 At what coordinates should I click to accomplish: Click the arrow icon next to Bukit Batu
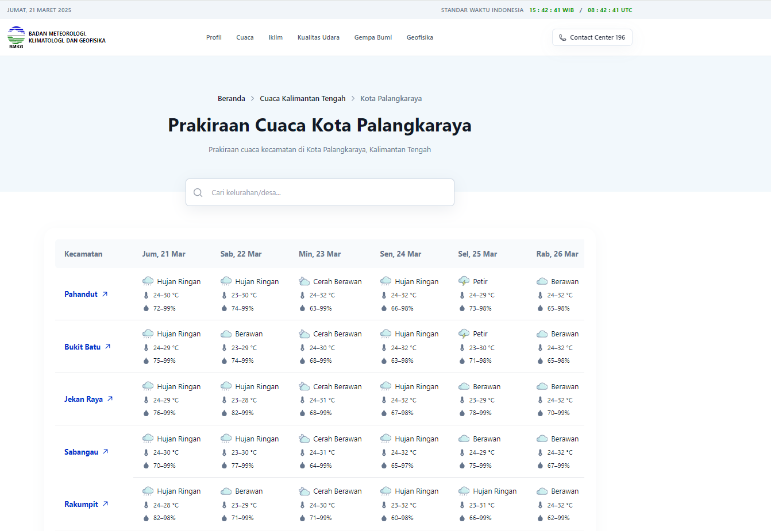pyautogui.click(x=107, y=347)
